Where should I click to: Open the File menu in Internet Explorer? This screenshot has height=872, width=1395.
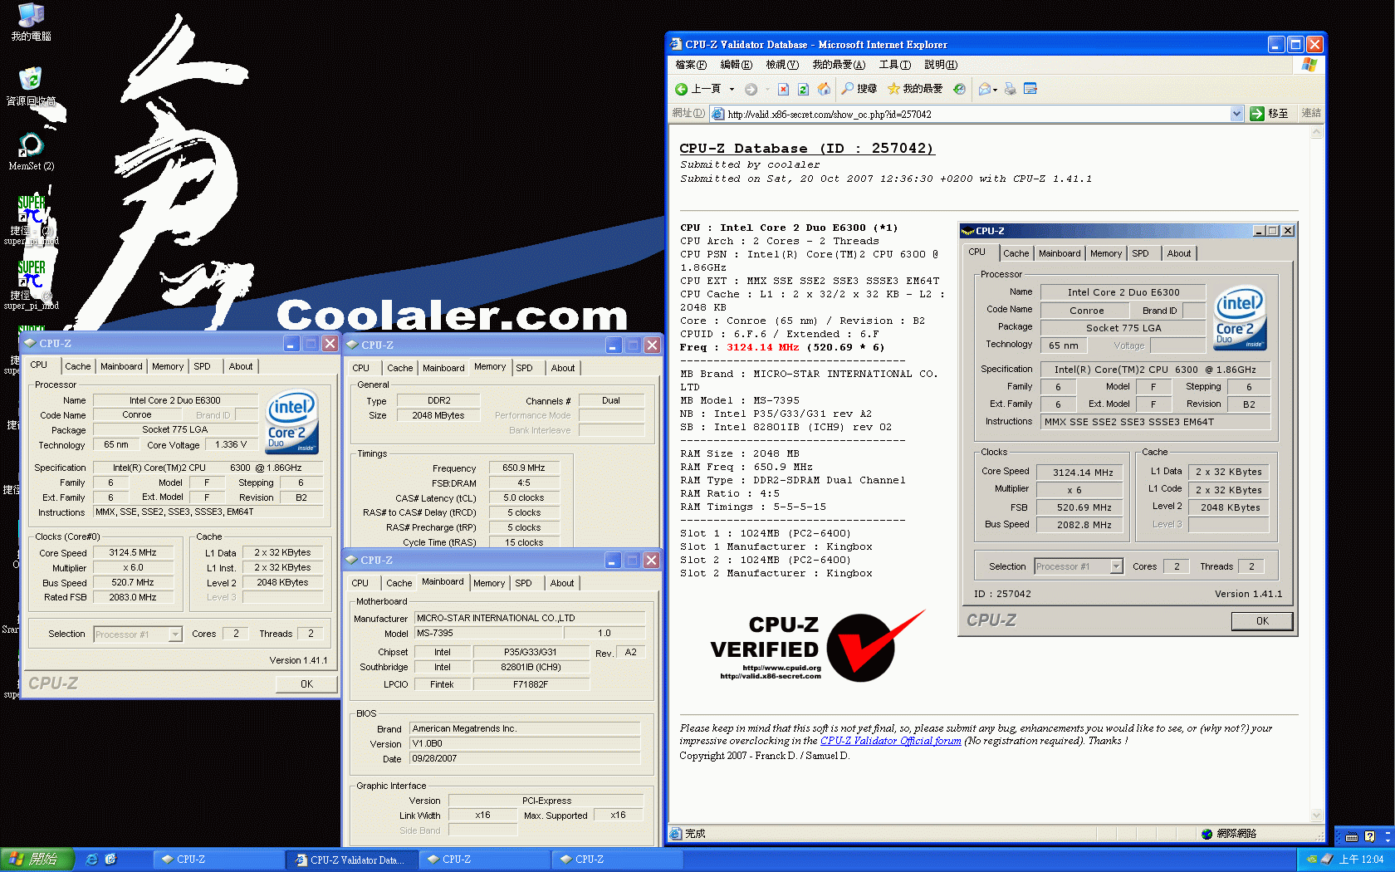click(x=691, y=65)
